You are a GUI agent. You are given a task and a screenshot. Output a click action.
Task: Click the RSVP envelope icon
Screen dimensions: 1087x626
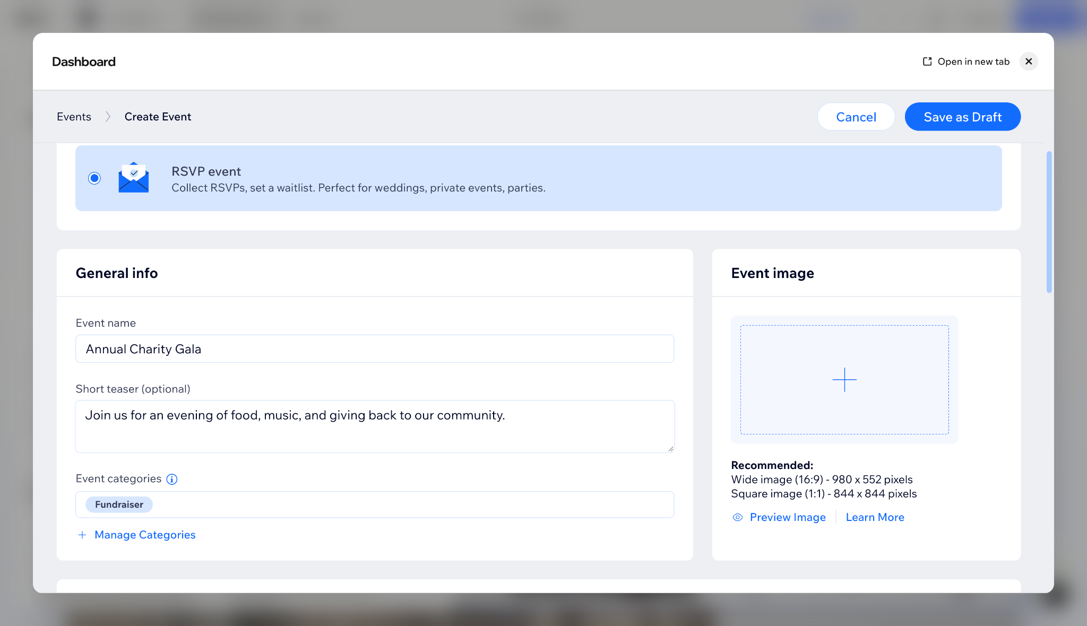tap(134, 177)
